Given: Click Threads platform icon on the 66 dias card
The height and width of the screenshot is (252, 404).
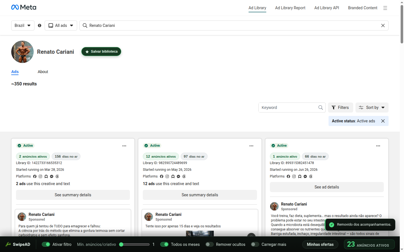Looking at the screenshot, I should [311, 176].
